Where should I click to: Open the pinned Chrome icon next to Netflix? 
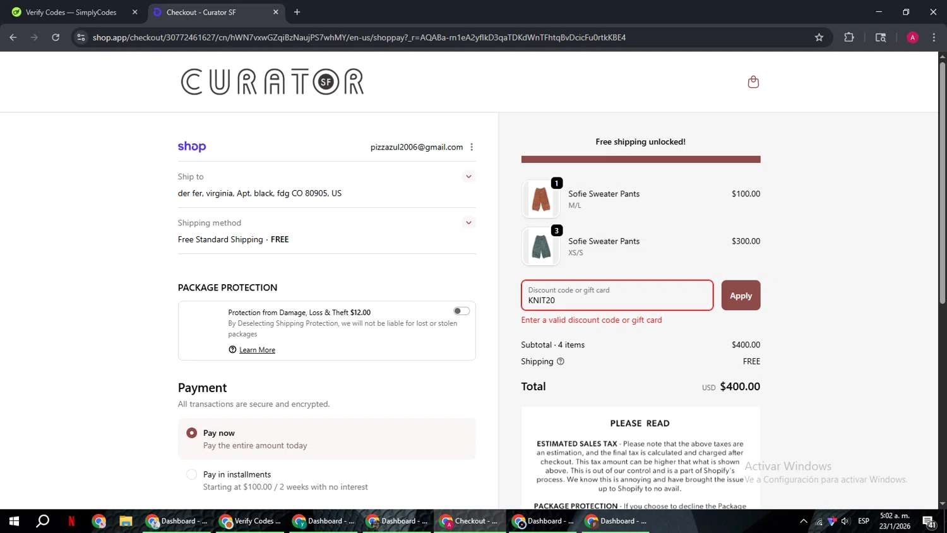98,521
